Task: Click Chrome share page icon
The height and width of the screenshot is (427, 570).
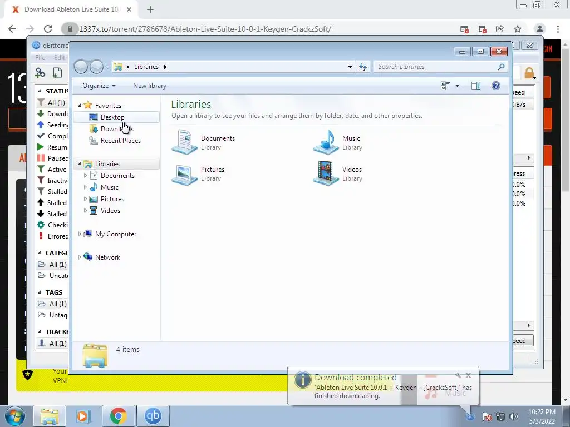Action: [500, 29]
